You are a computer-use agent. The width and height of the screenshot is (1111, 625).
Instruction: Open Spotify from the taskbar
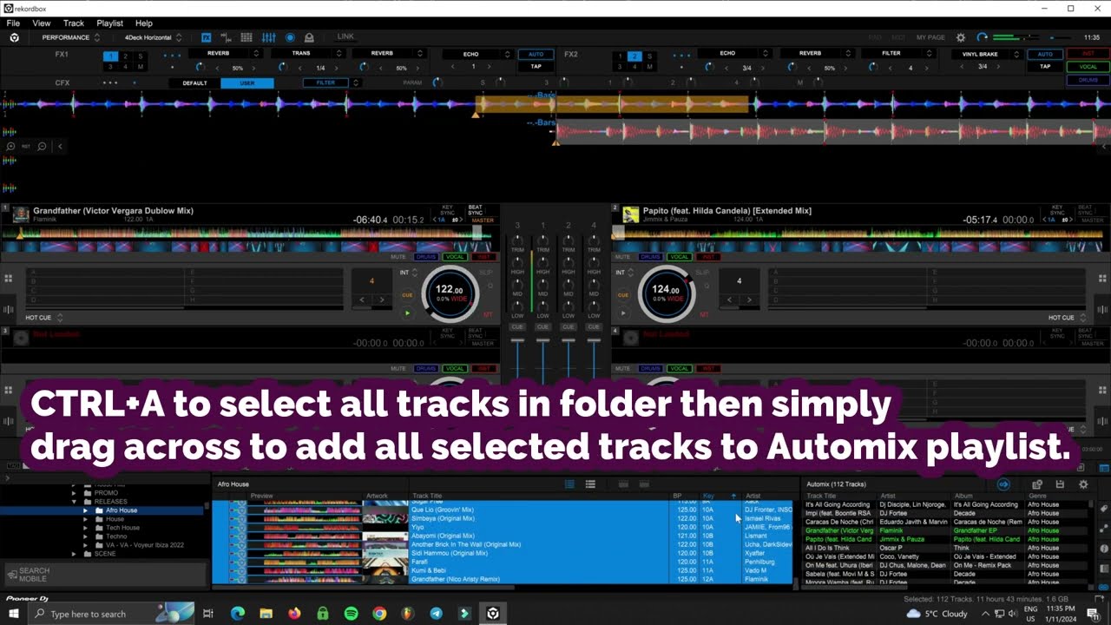tap(351, 614)
